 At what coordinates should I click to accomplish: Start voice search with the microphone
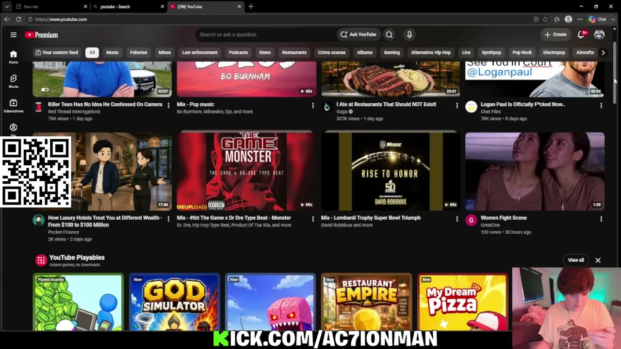(409, 34)
